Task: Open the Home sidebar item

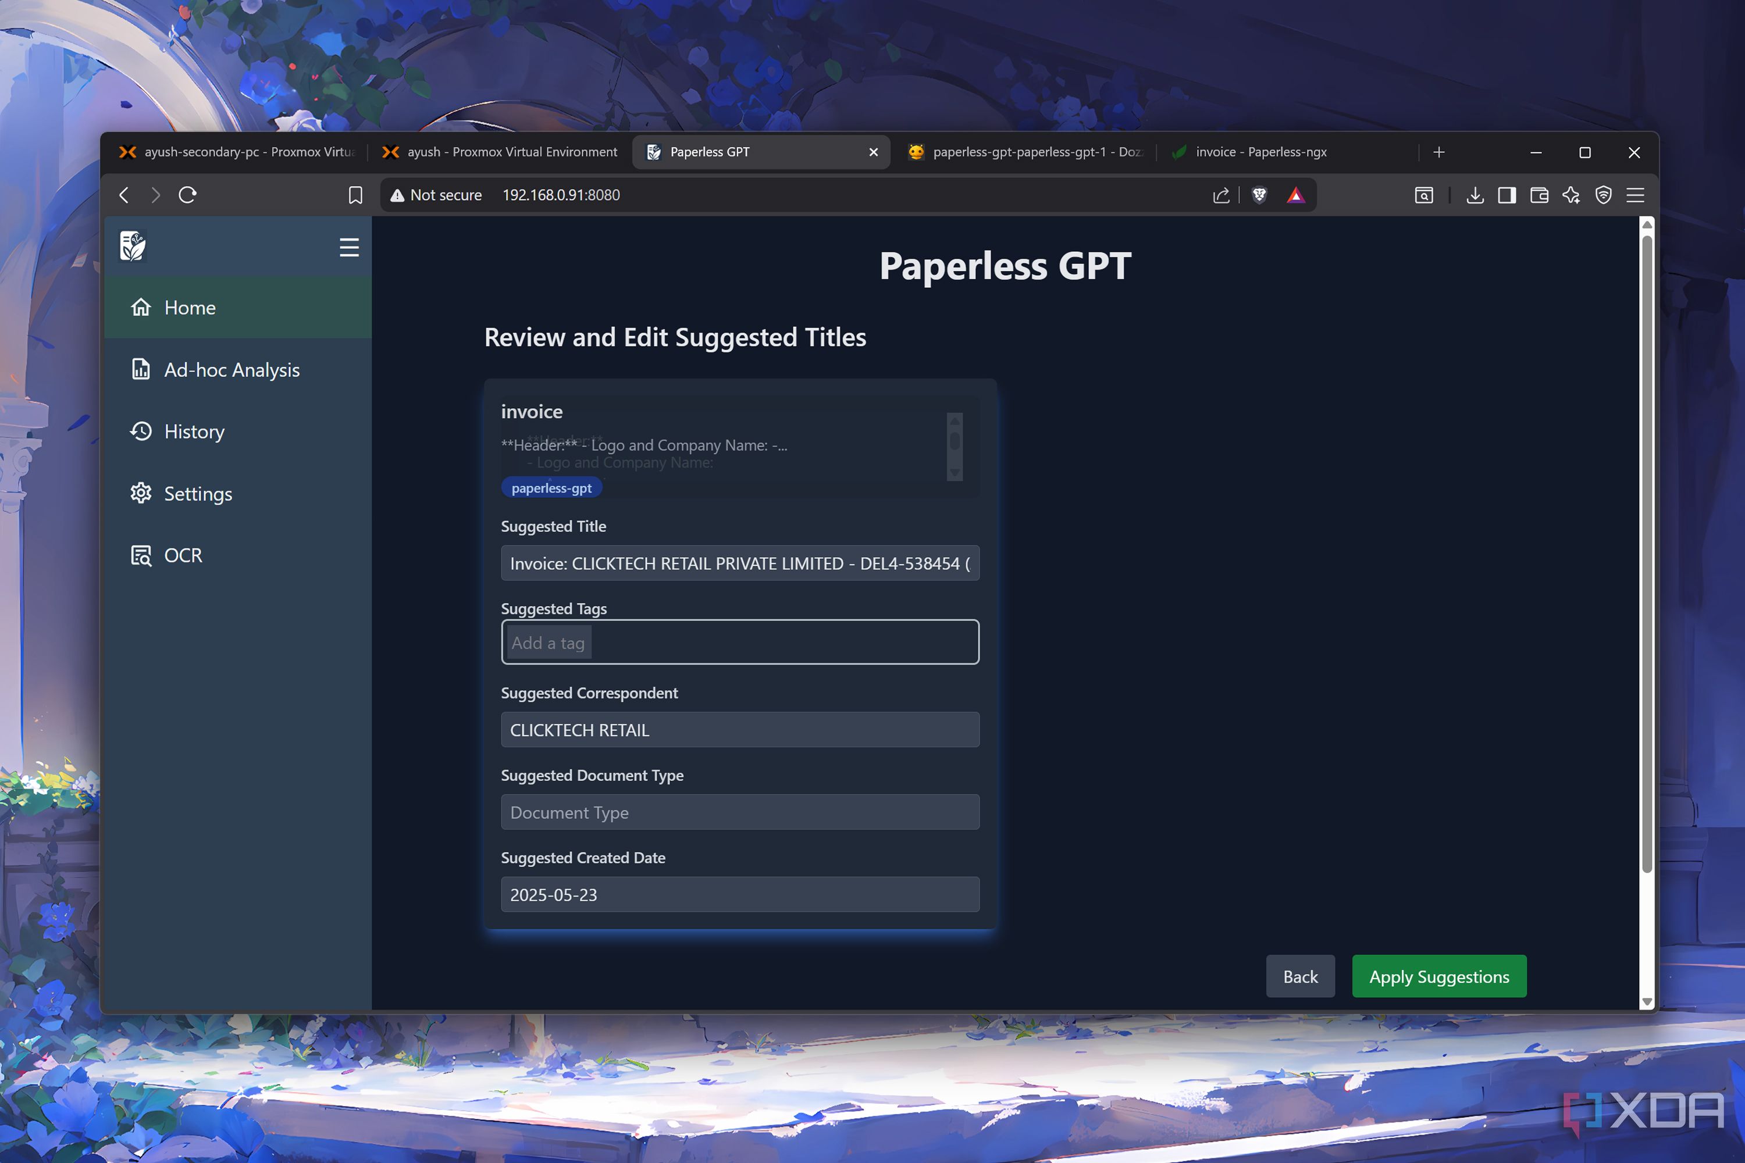Action: tap(238, 307)
